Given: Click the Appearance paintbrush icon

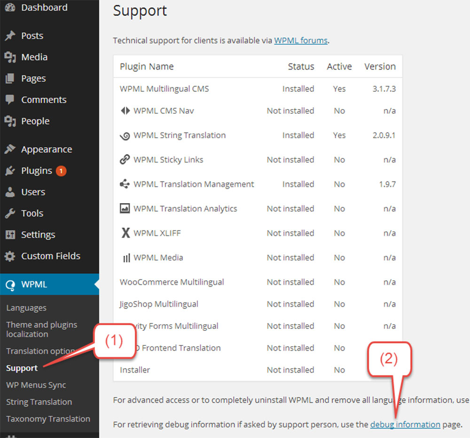Looking at the screenshot, I should coord(10,149).
